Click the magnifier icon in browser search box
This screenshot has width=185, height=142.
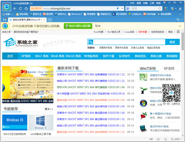[160, 9]
